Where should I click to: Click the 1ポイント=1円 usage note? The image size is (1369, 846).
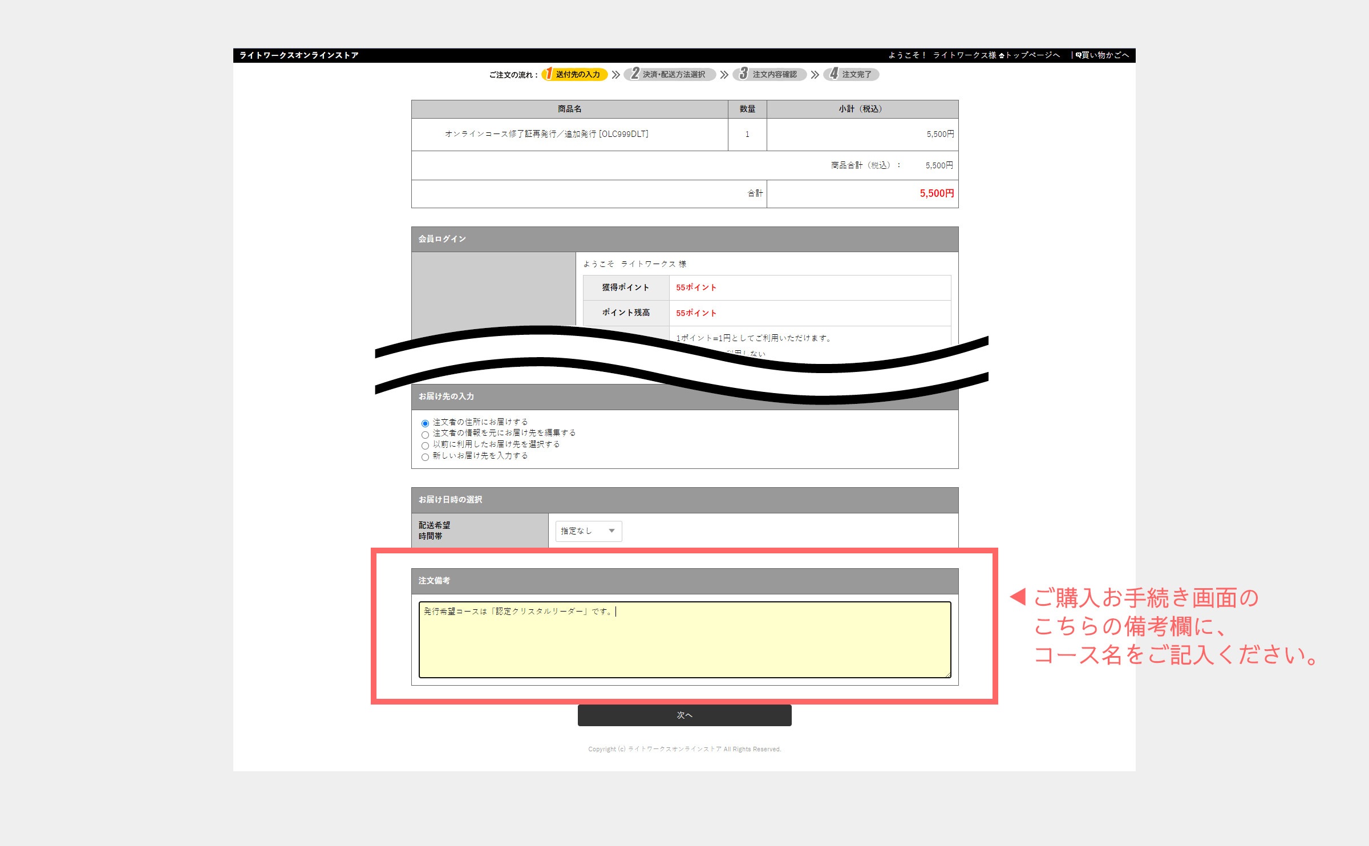click(753, 338)
